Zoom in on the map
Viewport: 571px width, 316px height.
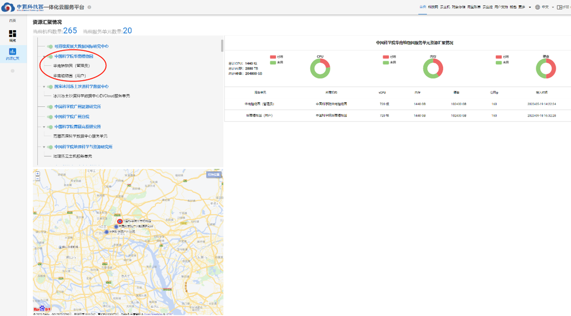[x=37, y=174]
